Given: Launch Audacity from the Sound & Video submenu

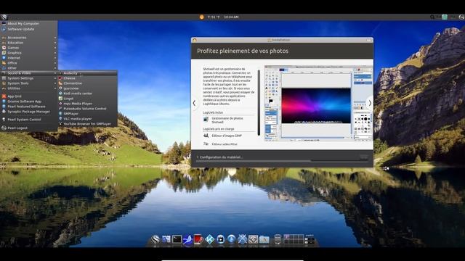Looking at the screenshot, I should click(87, 73).
